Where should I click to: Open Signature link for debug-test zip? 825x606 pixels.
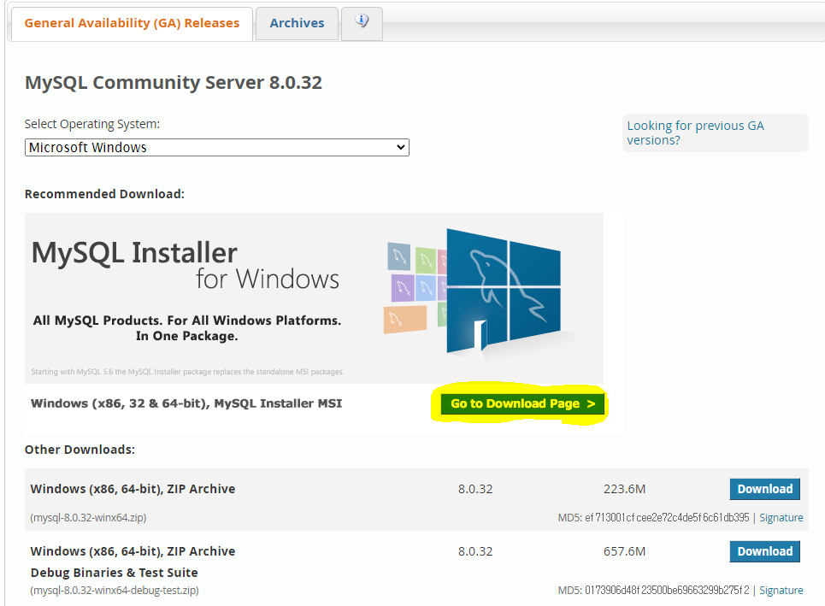pyautogui.click(x=781, y=591)
